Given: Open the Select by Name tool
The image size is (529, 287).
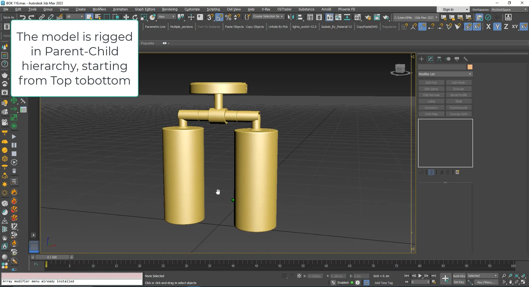Looking at the screenshot, I should 98,17.
